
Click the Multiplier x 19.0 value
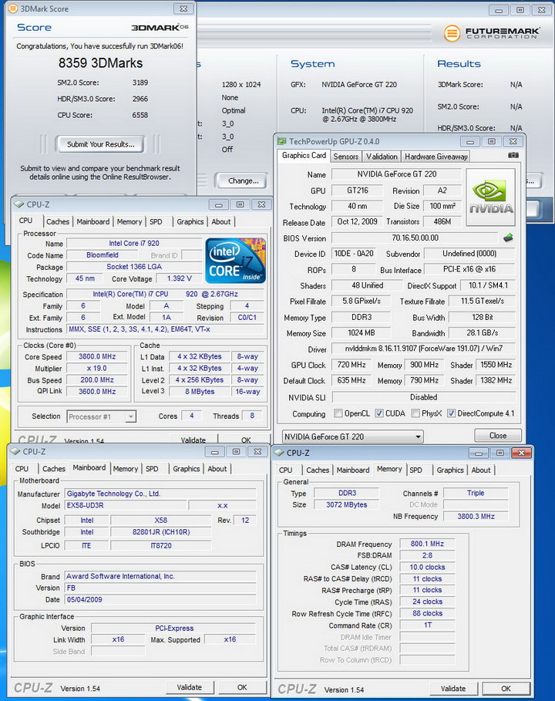(97, 368)
